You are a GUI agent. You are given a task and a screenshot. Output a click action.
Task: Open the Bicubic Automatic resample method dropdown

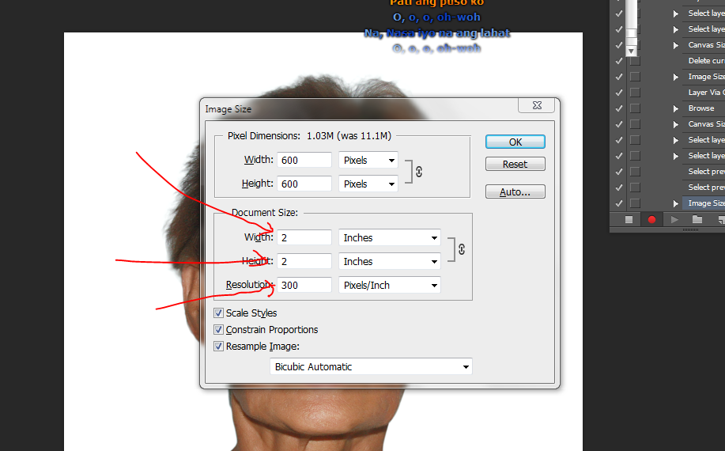click(x=371, y=367)
